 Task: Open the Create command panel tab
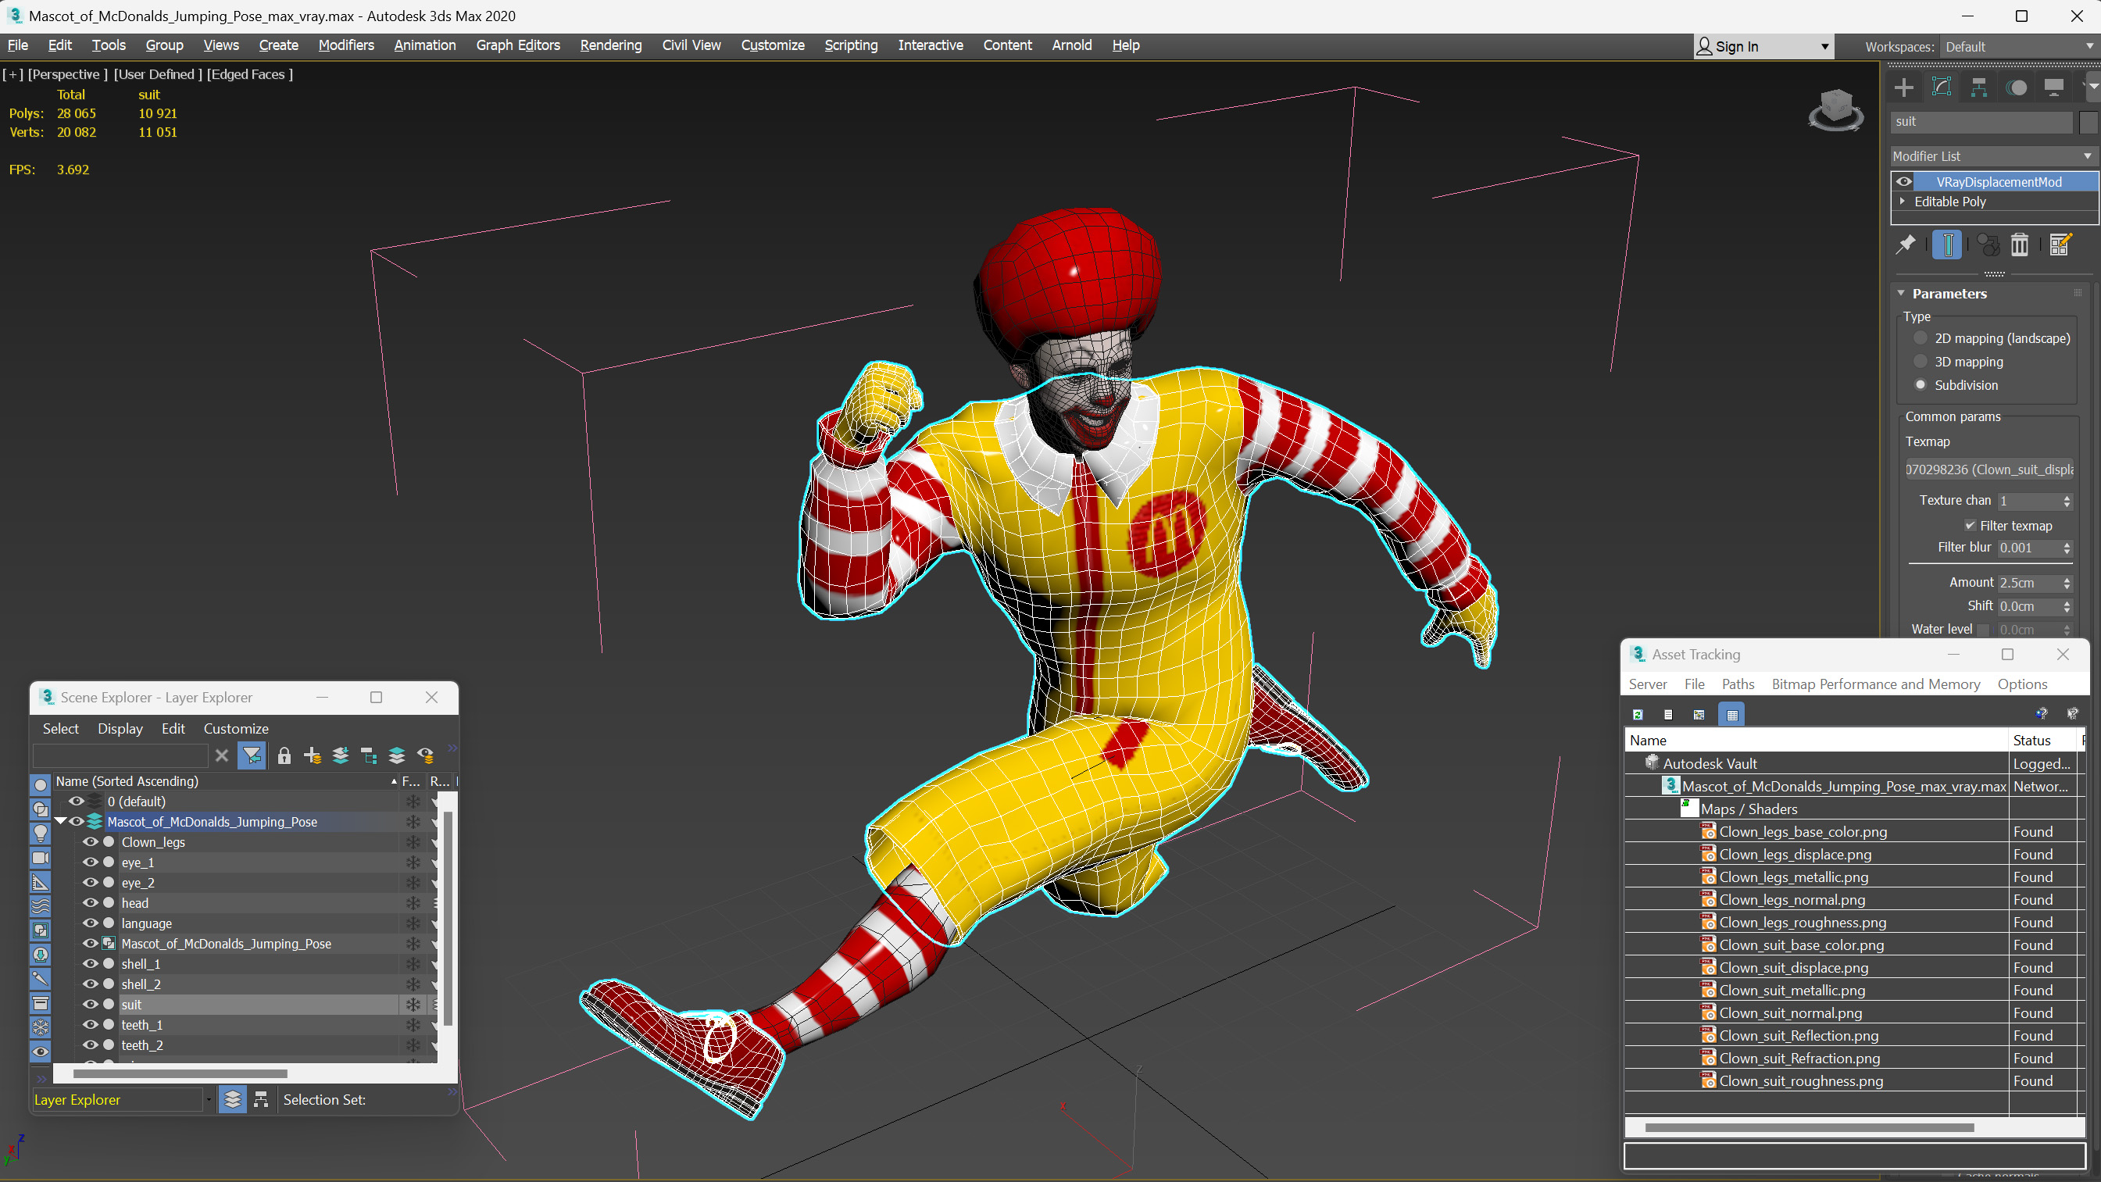click(x=1903, y=87)
